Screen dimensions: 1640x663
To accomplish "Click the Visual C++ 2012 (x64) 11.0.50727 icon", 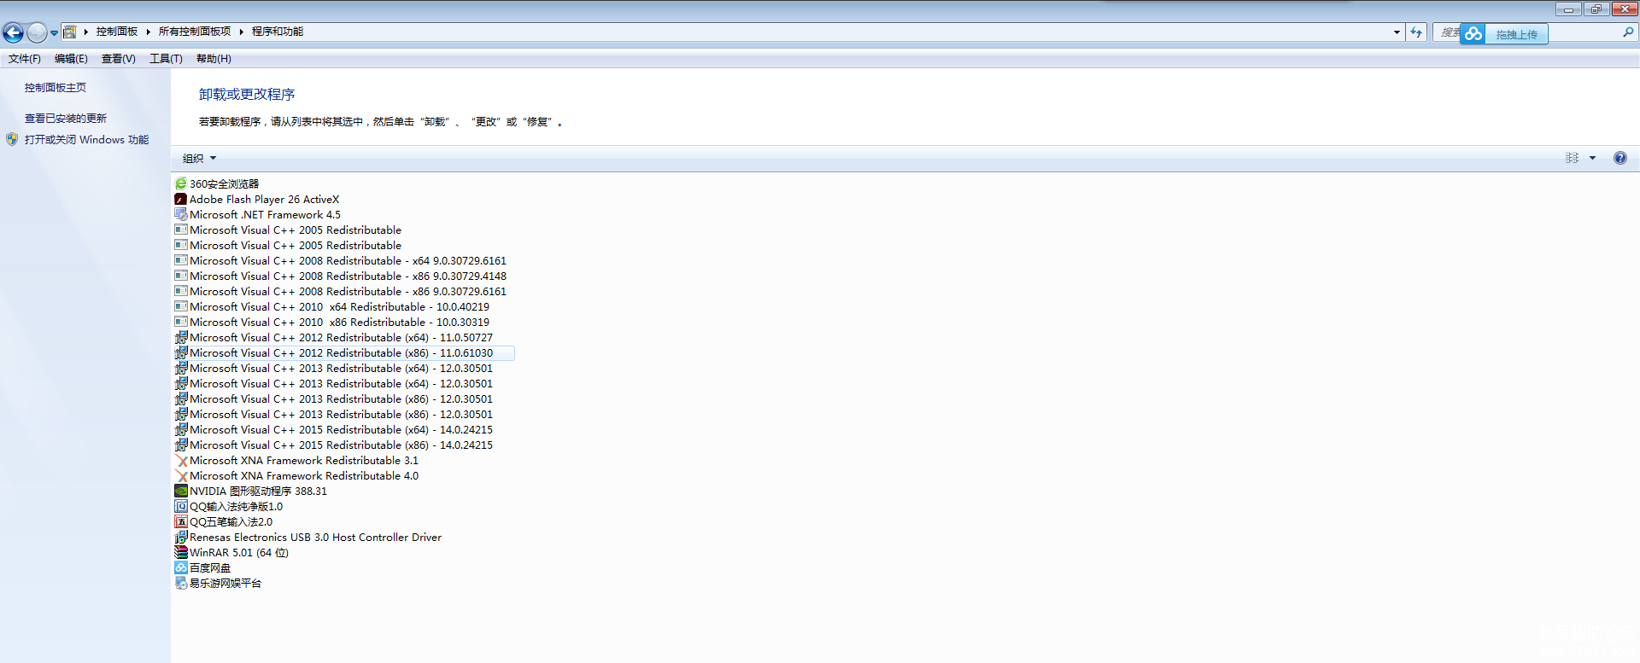I will pyautogui.click(x=180, y=337).
